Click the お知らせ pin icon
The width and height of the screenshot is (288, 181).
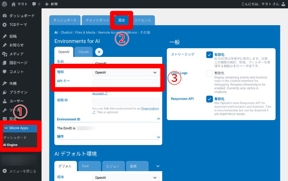click(5, 45)
